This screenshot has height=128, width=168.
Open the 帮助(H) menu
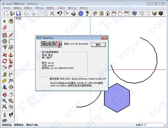click(84, 8)
